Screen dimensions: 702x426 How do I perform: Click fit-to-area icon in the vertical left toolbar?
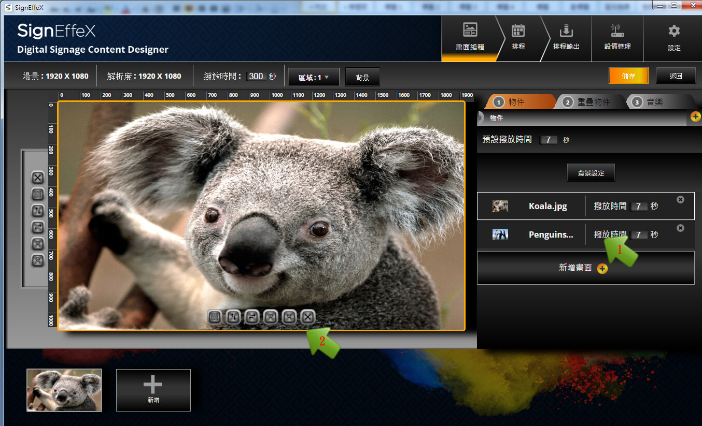38,194
